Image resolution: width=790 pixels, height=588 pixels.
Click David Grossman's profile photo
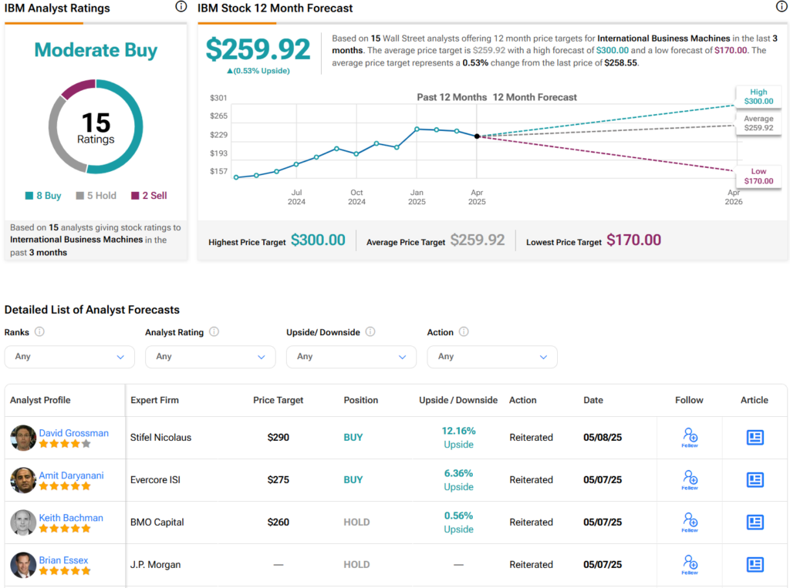(x=23, y=438)
